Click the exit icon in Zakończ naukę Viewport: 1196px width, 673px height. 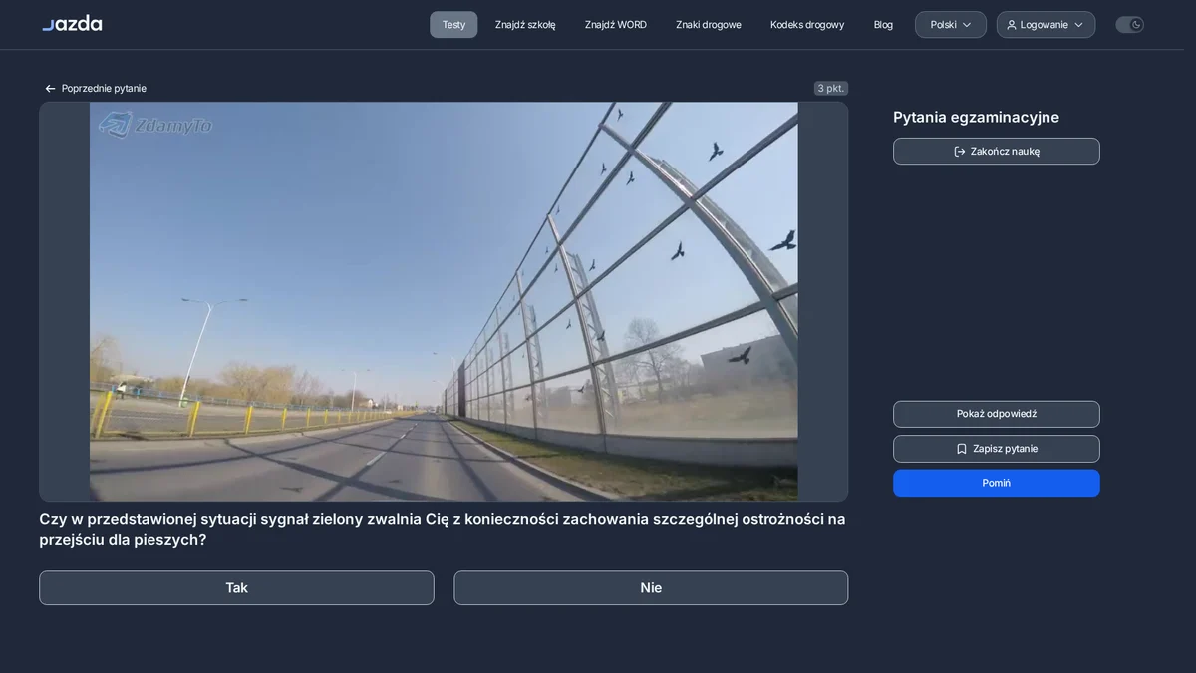[960, 152]
